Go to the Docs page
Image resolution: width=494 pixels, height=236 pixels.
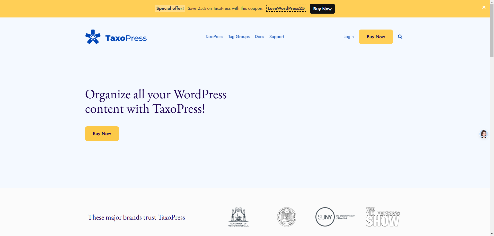point(259,37)
